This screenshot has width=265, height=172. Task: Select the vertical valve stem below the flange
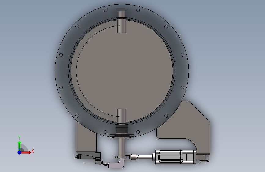(122, 147)
